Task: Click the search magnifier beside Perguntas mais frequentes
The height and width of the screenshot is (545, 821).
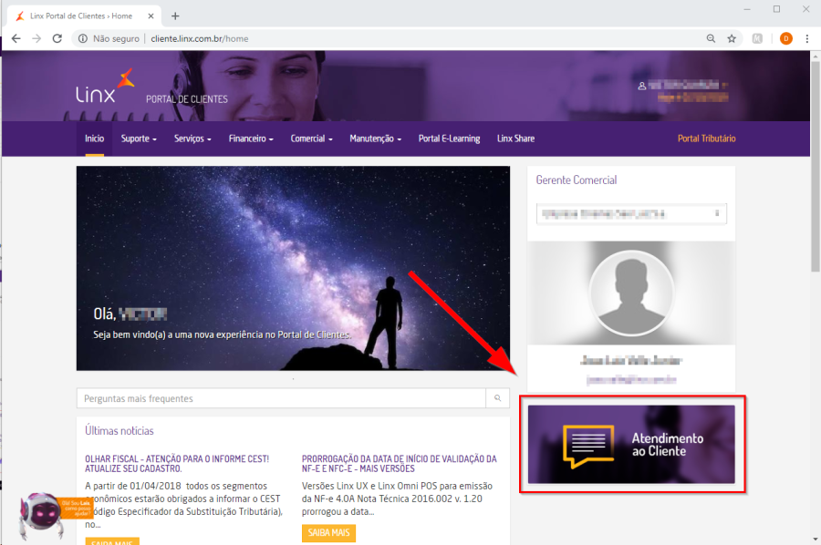Action: tap(497, 398)
